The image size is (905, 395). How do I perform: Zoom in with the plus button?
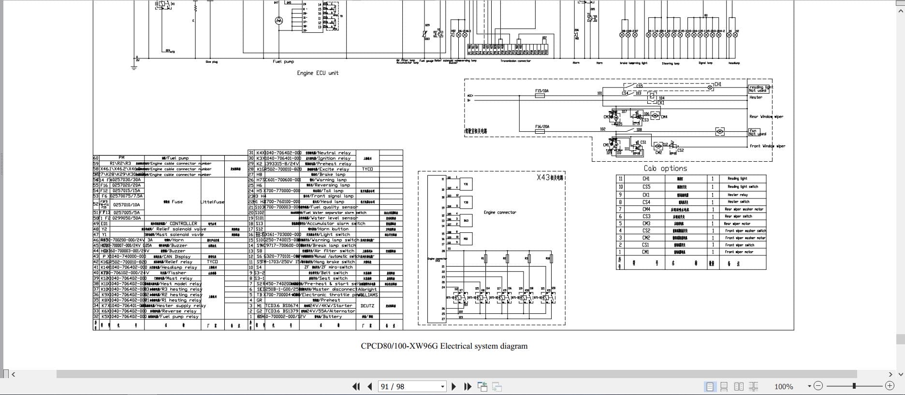point(890,386)
